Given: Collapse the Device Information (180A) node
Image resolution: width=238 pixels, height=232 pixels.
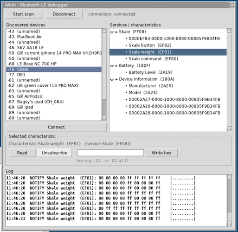Looking at the screenshot, I should (112, 80).
